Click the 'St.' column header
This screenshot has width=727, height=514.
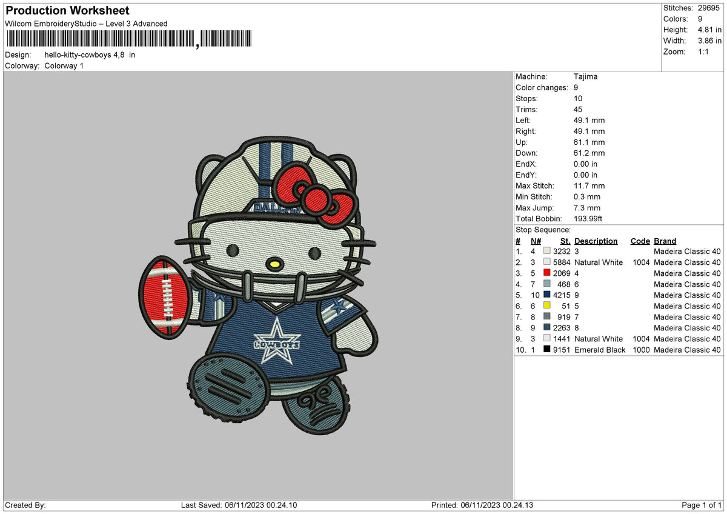[566, 241]
